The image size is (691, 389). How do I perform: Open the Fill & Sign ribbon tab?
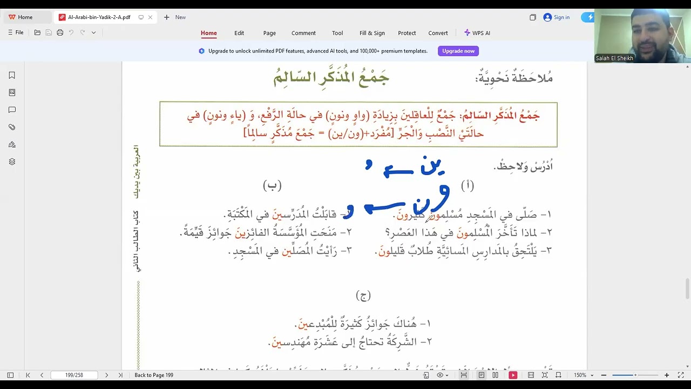pyautogui.click(x=372, y=33)
